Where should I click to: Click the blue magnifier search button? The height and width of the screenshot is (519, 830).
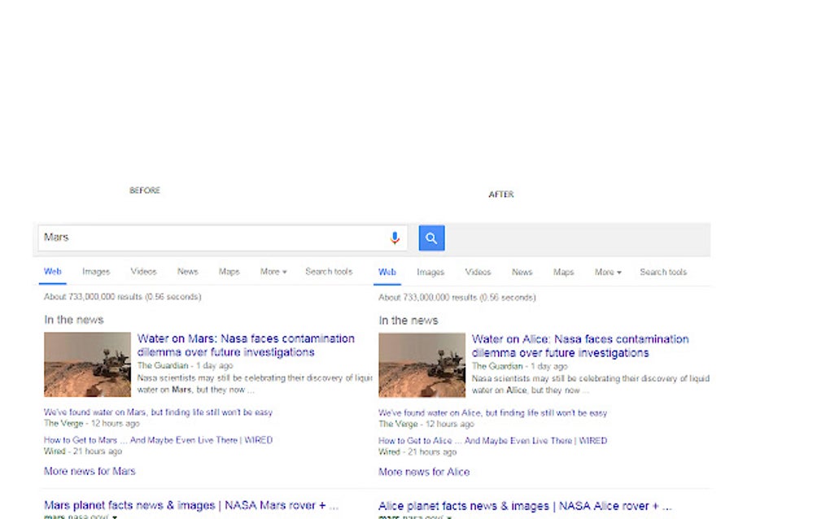pos(431,238)
